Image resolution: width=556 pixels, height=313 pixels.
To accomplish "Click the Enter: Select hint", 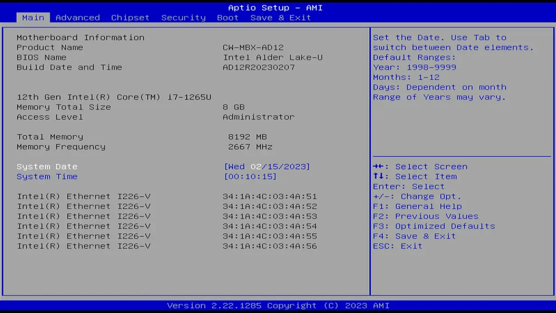I will [409, 186].
